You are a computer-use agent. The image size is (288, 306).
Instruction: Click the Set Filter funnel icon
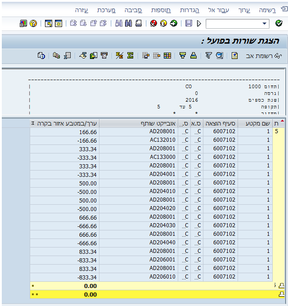(208, 56)
